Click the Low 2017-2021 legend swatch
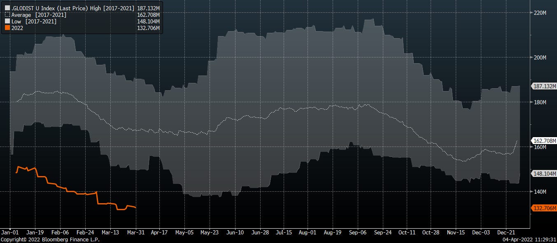Screen dimensions: 557x243 7,21
